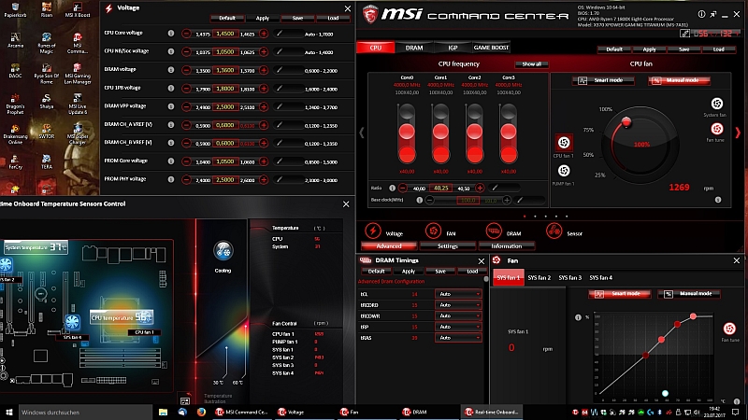748x420 pixels.
Task: Decrease CPU NB/SoC voltage with minus button
Action: pos(186,52)
